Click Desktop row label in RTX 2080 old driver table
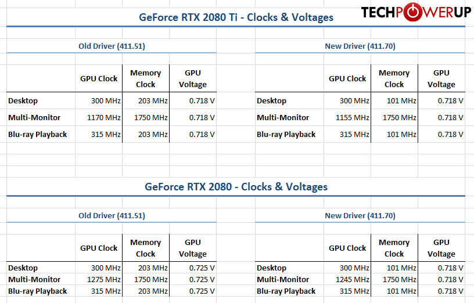The width and height of the screenshot is (474, 303). tap(23, 268)
